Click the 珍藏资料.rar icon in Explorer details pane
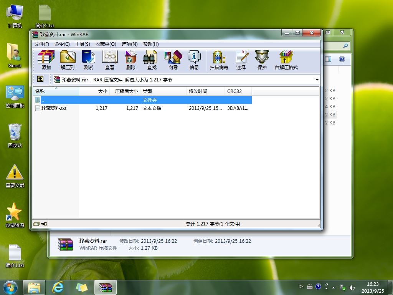This screenshot has width=393, height=295. (65, 244)
